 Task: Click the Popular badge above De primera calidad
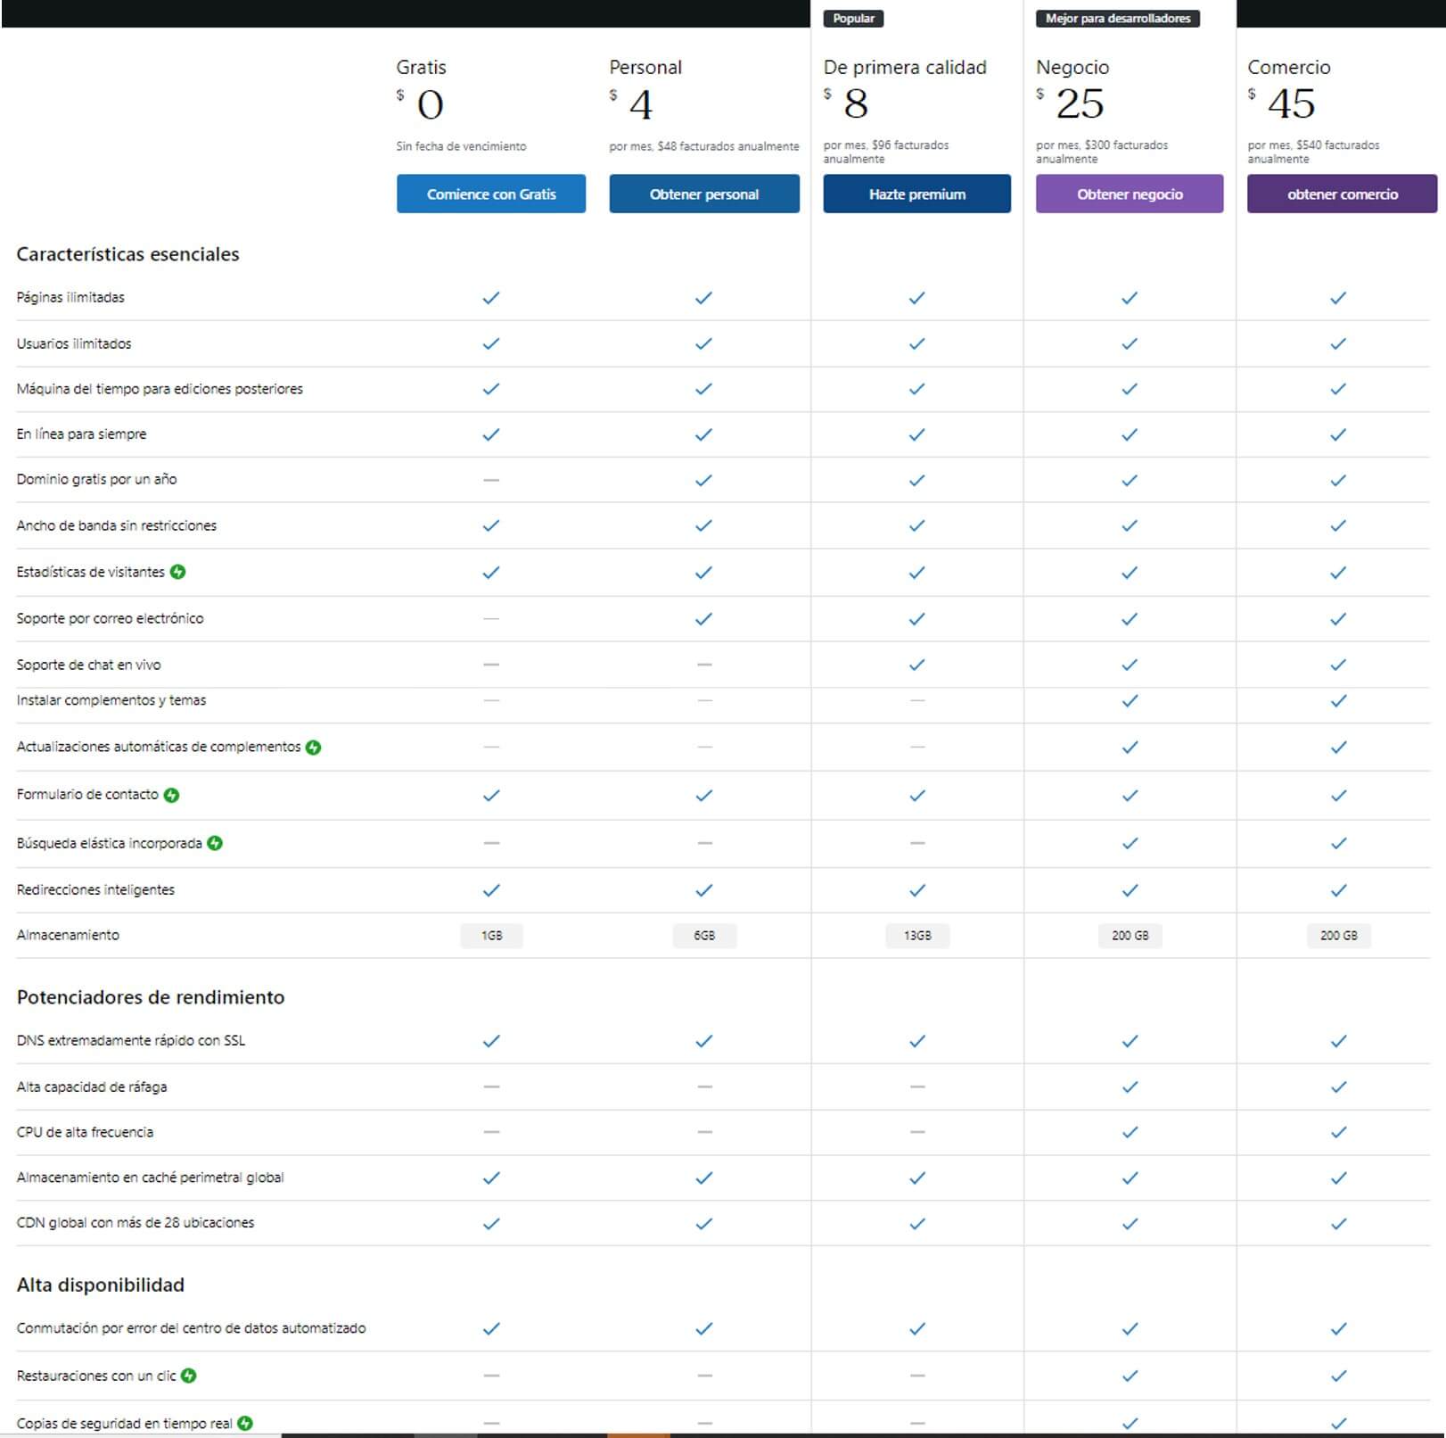pyautogui.click(x=853, y=18)
